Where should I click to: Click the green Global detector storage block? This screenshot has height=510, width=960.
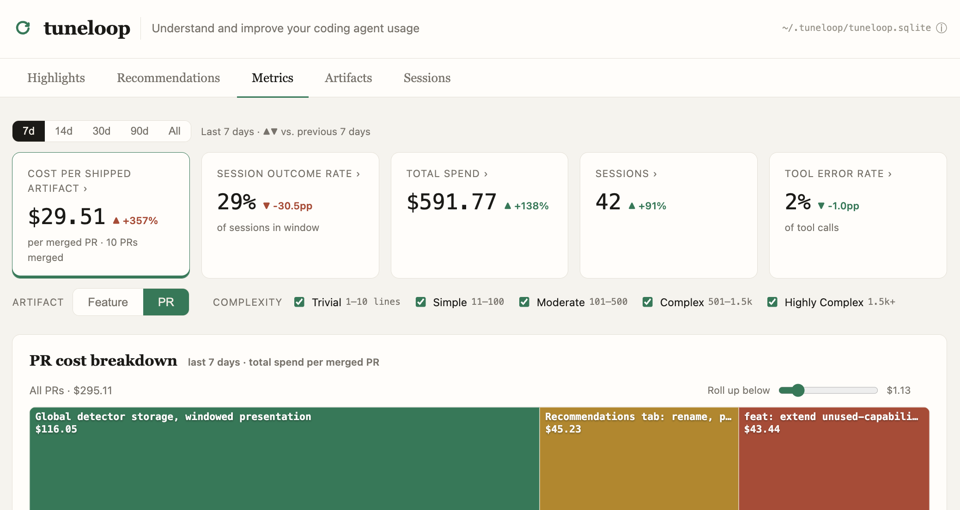point(285,459)
